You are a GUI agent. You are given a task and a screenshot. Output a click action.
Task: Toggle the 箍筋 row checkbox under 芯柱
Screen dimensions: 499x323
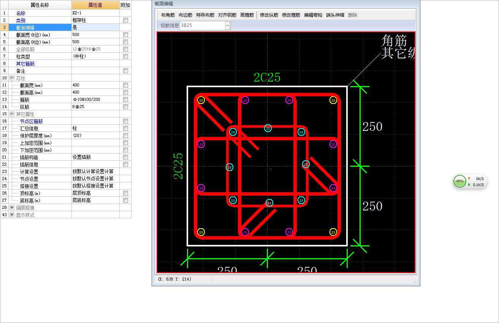coord(125,99)
